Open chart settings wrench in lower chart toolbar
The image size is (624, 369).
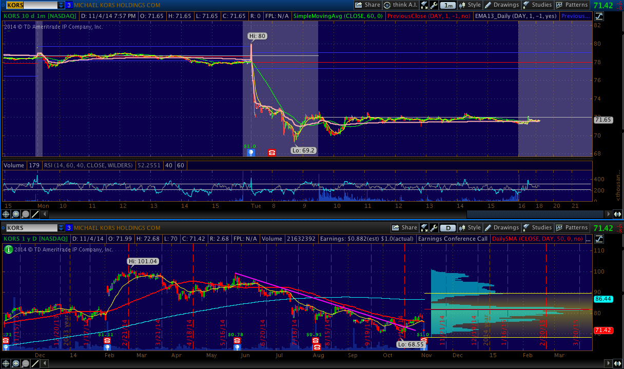(x=434, y=228)
